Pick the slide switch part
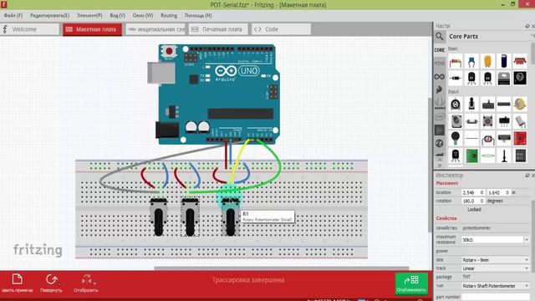 pos(504,121)
